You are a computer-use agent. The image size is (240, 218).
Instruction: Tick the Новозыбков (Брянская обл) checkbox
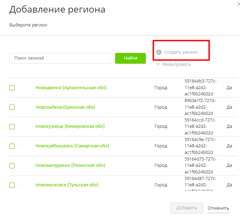(12, 107)
